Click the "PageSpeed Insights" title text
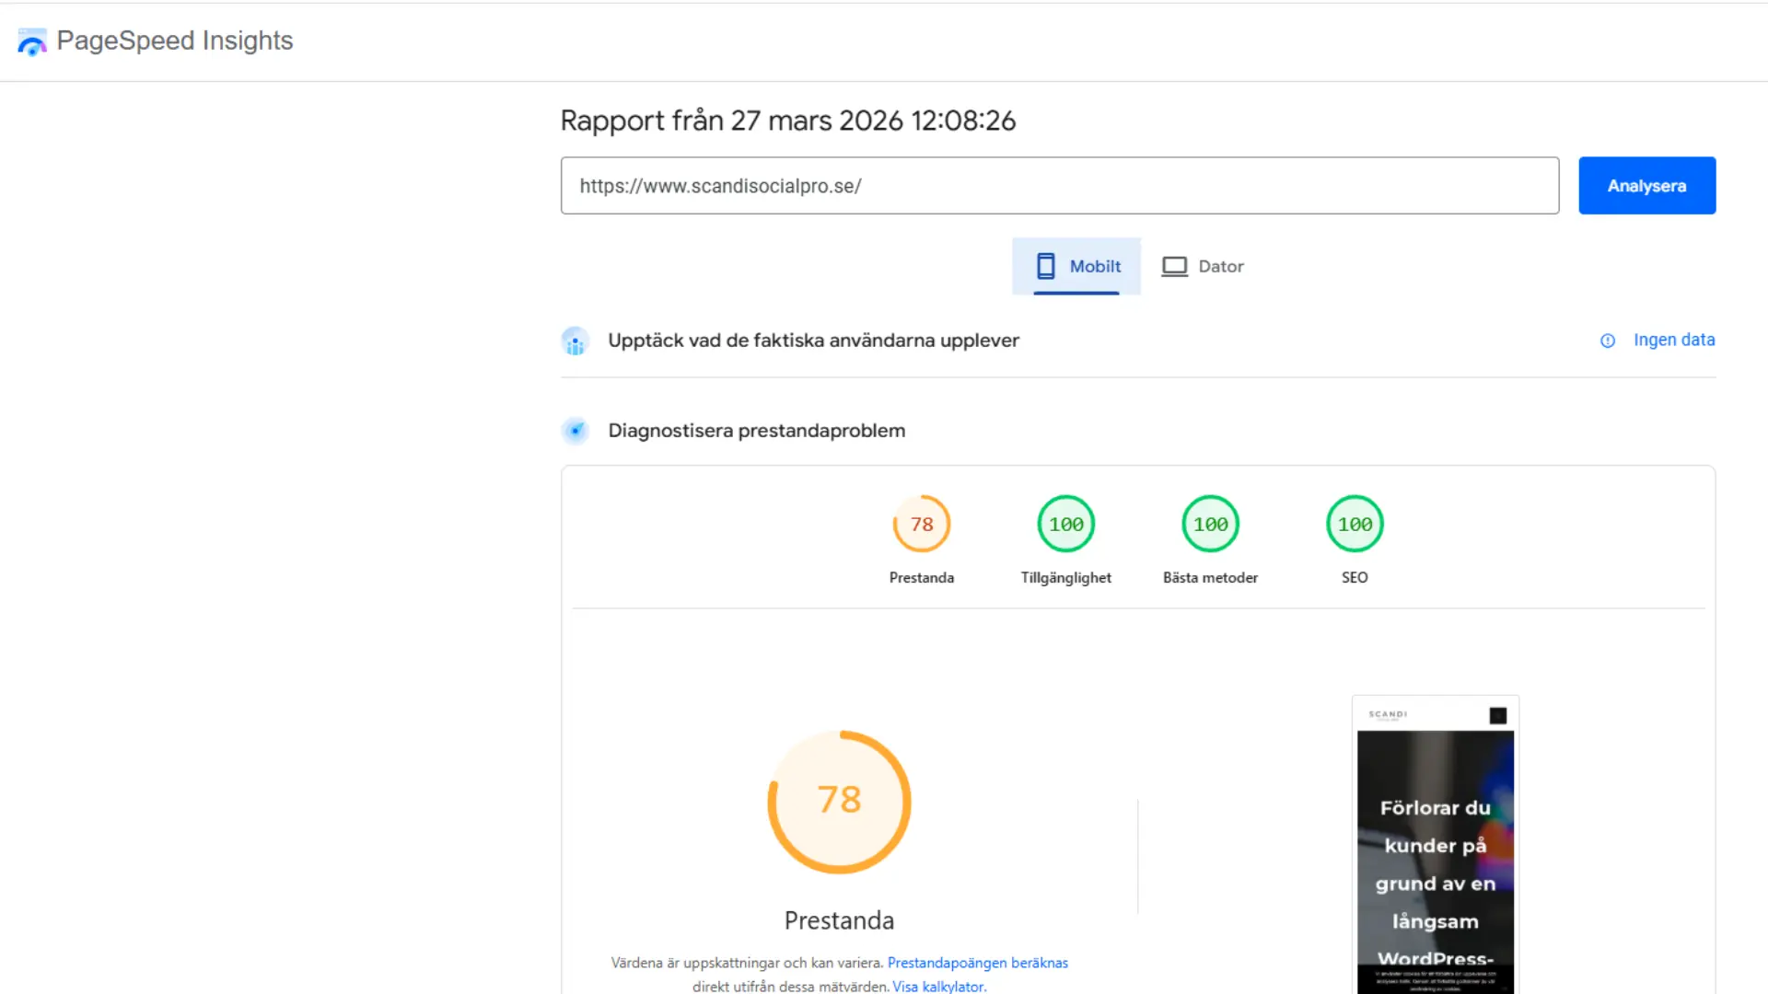This screenshot has width=1768, height=994. pyautogui.click(x=174, y=40)
